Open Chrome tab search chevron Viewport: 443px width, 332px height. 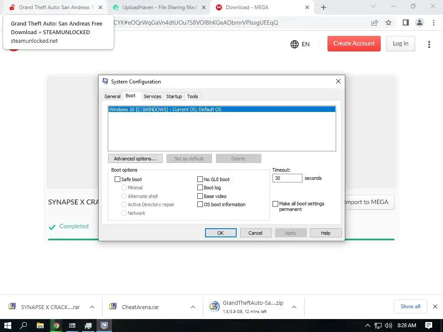pos(373,6)
